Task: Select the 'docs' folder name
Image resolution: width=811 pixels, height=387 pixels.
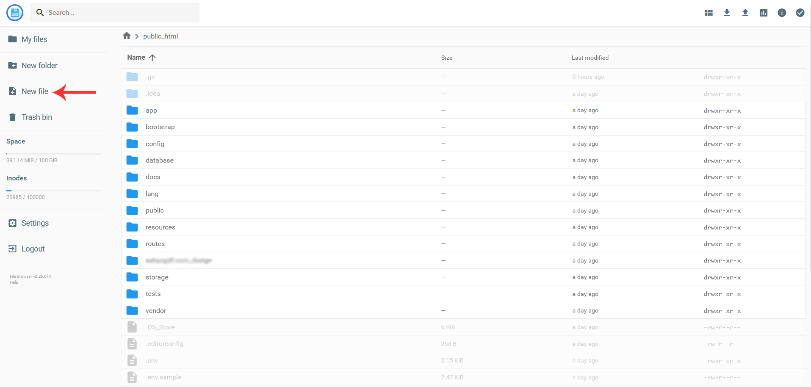Action: pos(153,177)
